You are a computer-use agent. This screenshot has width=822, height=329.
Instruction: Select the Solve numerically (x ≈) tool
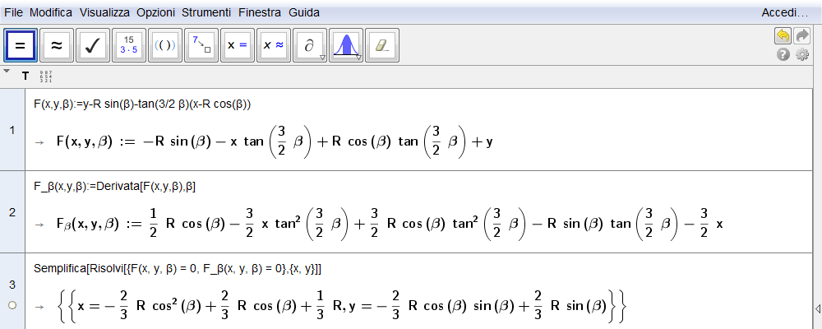coord(273,46)
